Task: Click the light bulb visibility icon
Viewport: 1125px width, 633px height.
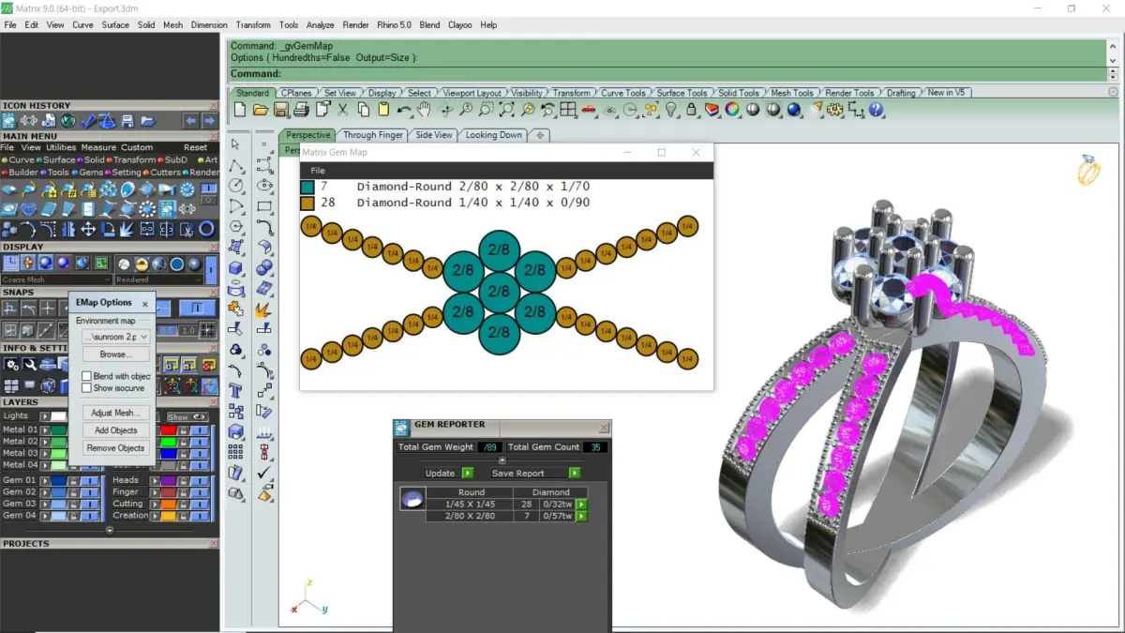Action: (x=671, y=110)
